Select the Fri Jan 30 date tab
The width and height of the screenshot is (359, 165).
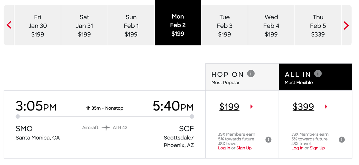(x=38, y=25)
